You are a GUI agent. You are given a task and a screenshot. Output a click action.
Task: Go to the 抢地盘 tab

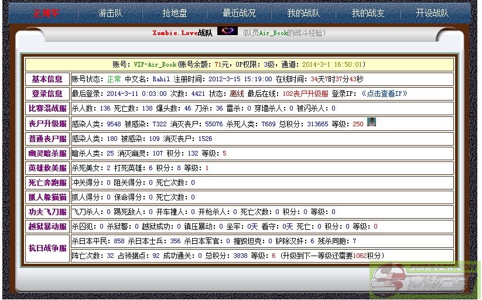click(x=175, y=13)
